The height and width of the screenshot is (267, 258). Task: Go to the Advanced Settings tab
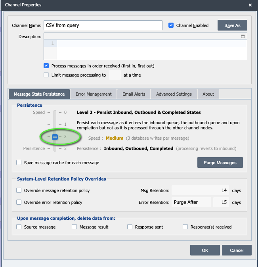pos(174,94)
